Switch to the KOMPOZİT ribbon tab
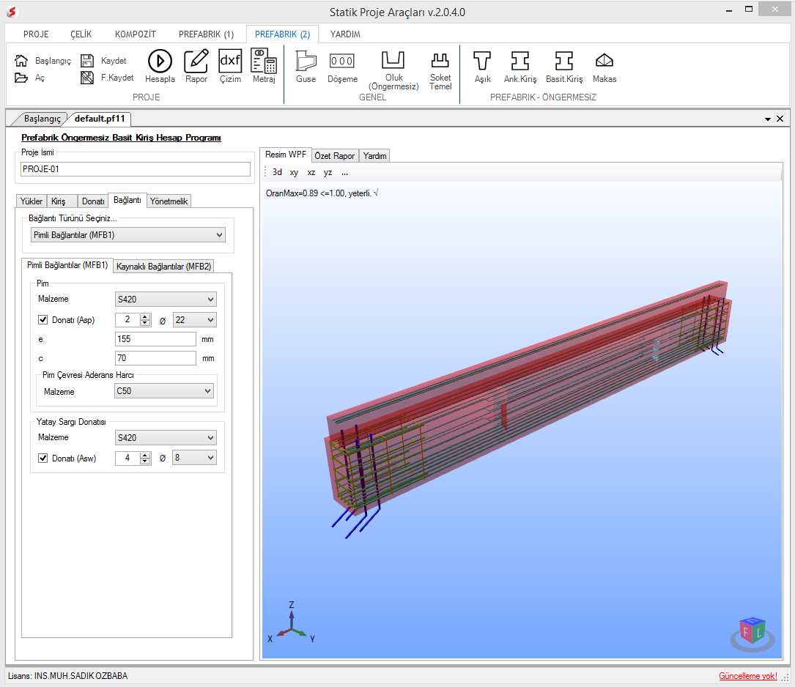This screenshot has width=795, height=687. (136, 34)
